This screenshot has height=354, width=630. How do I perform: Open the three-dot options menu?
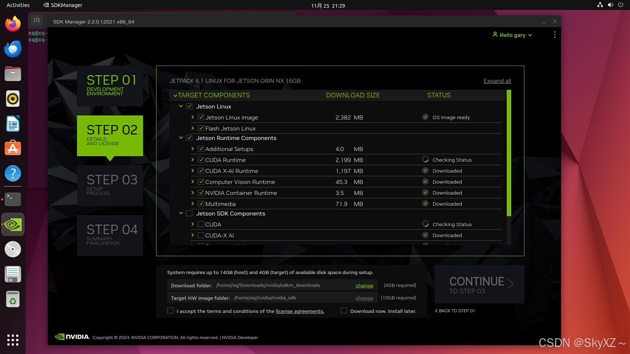click(554, 34)
